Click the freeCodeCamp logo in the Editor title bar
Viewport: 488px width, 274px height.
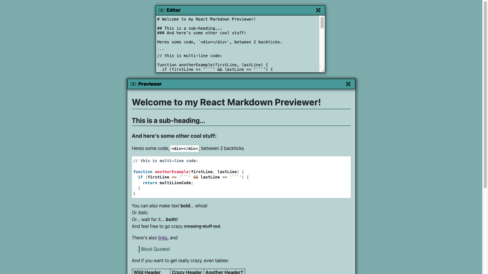click(x=161, y=10)
